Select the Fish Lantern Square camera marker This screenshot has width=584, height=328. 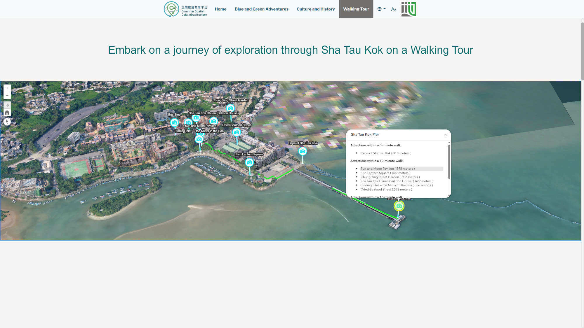click(x=249, y=162)
